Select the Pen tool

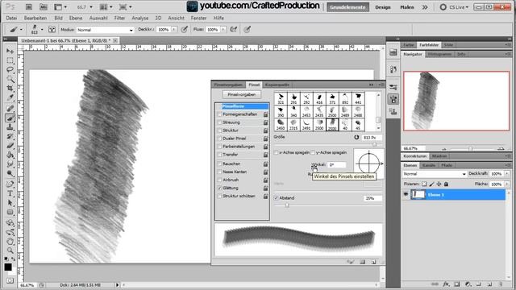[10, 184]
